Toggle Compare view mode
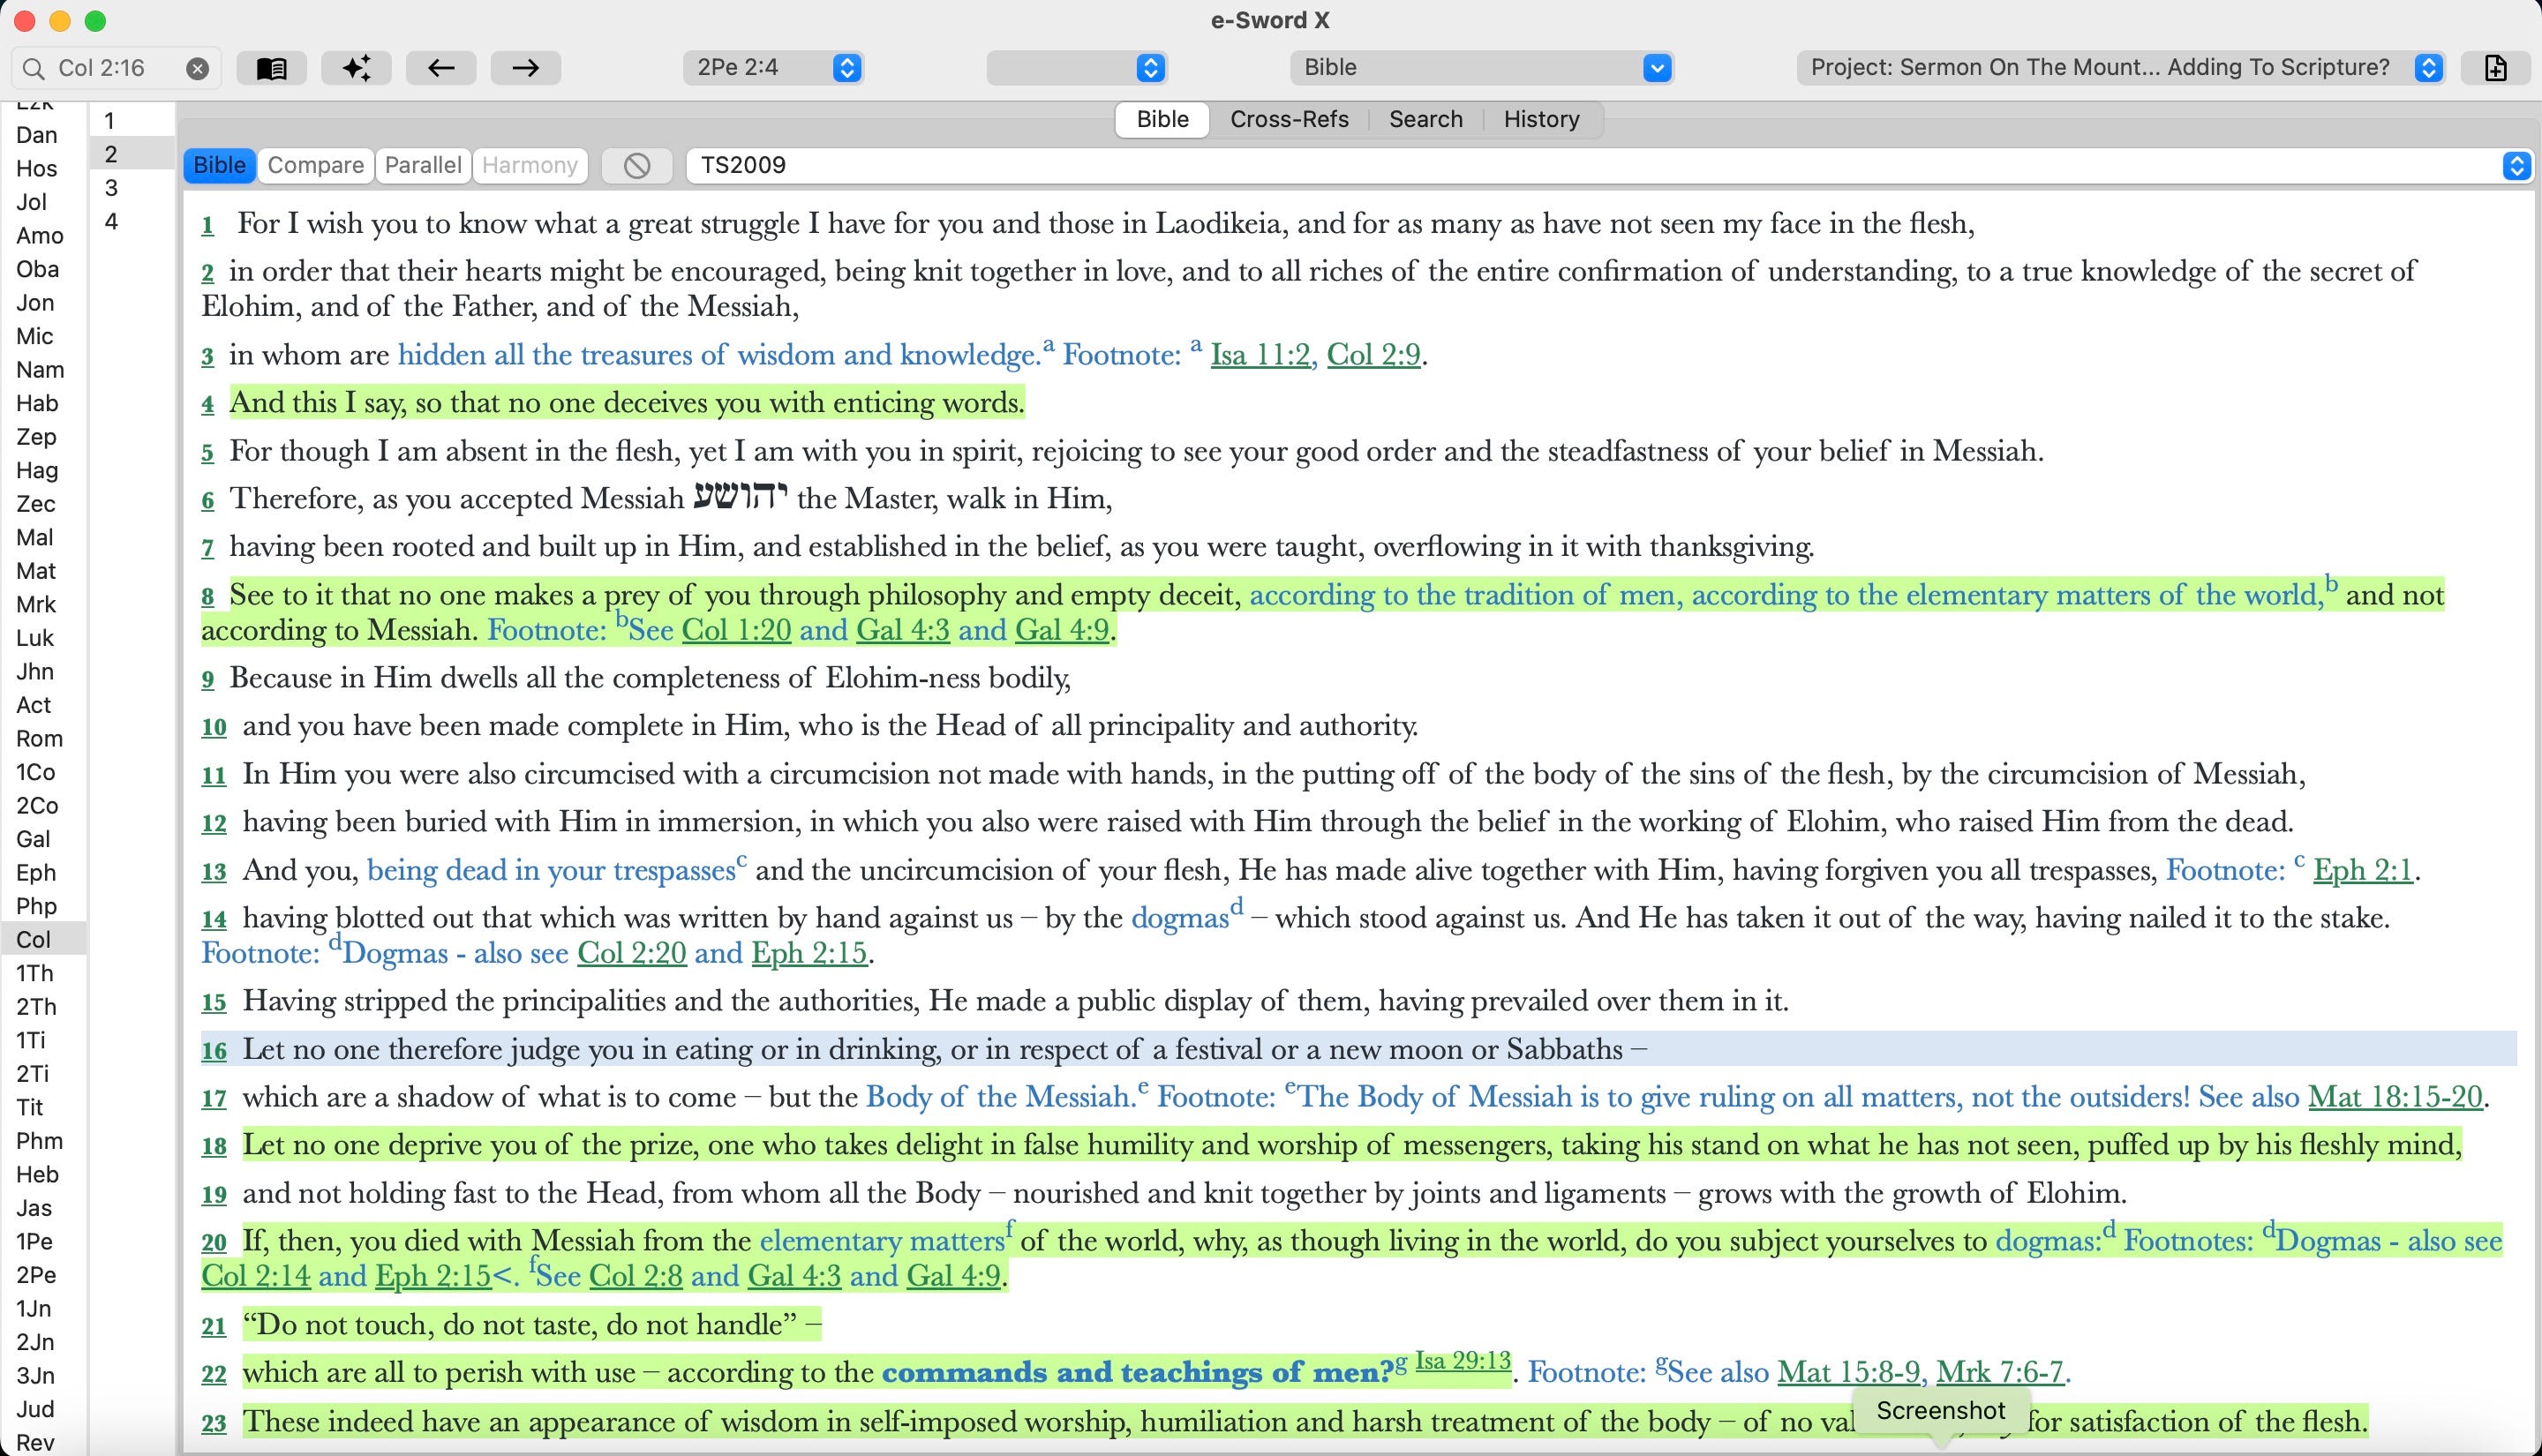 315,165
